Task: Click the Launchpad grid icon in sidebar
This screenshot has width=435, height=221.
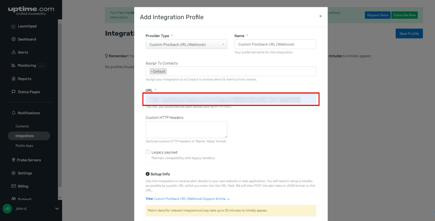Action: pyautogui.click(x=14, y=26)
